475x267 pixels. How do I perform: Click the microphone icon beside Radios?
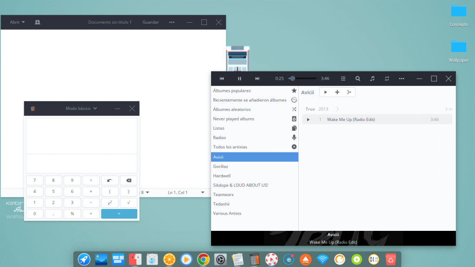point(294,137)
